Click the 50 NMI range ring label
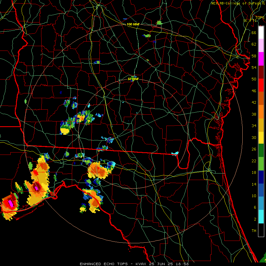The height and width of the screenshot is (266, 266). [x=133, y=79]
